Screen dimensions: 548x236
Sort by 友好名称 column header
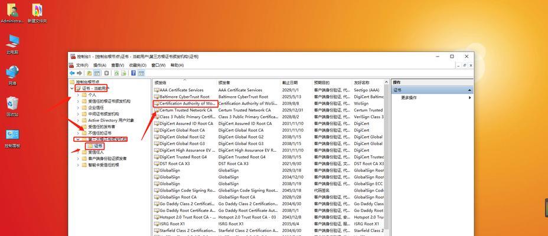click(x=368, y=83)
